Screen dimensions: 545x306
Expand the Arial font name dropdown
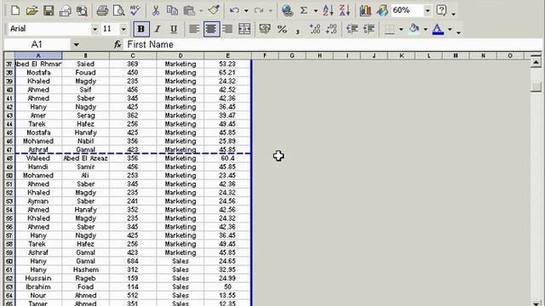click(x=95, y=29)
